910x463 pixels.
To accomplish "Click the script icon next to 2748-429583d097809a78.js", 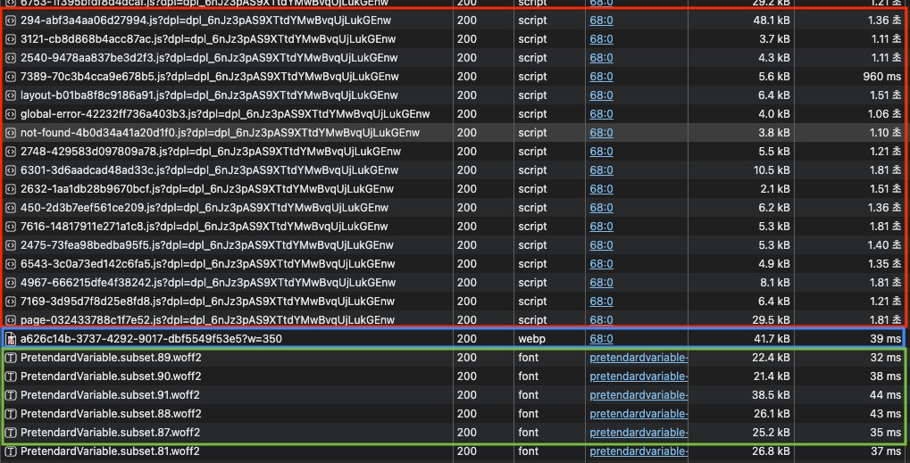I will click(x=10, y=152).
